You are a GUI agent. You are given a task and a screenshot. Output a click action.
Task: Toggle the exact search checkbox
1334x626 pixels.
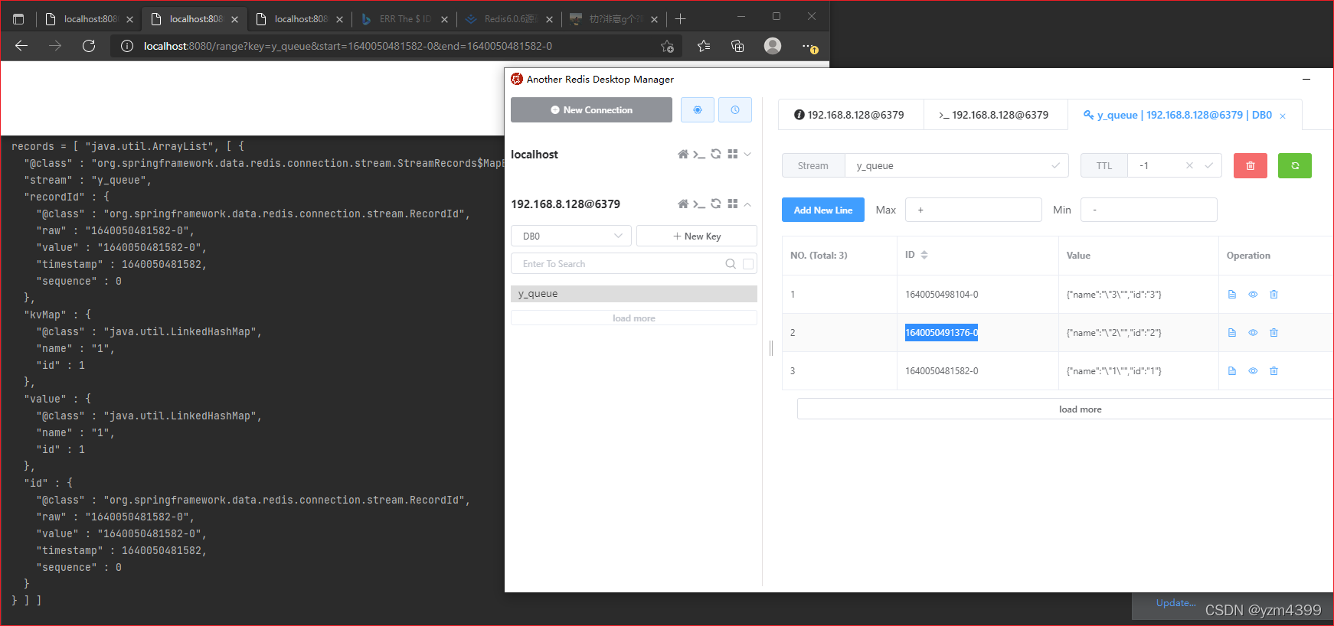[x=748, y=264]
